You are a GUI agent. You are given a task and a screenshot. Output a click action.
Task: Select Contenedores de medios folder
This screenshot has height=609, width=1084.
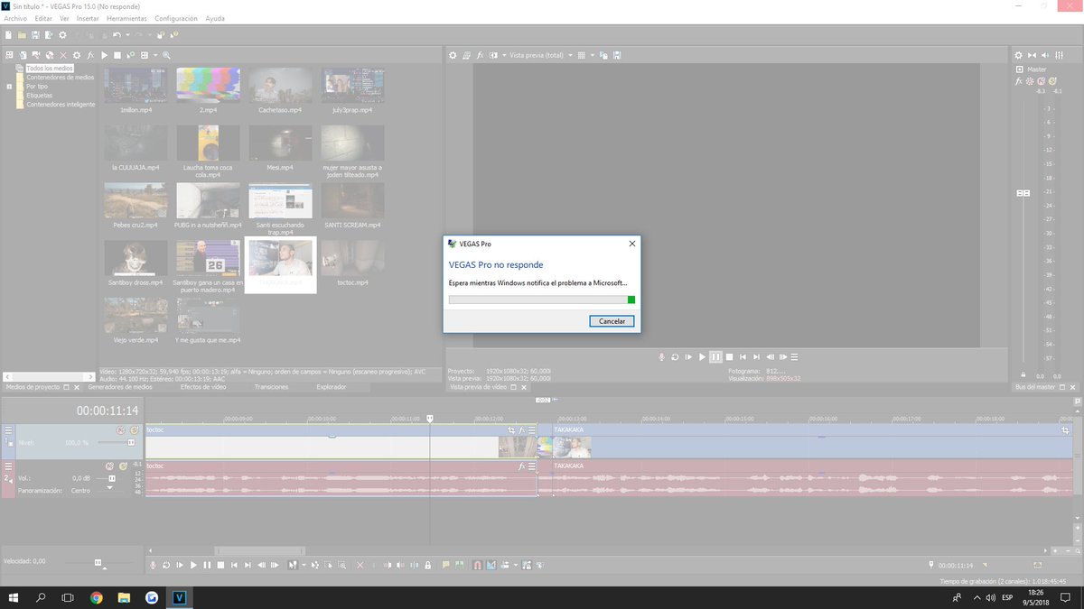click(60, 78)
